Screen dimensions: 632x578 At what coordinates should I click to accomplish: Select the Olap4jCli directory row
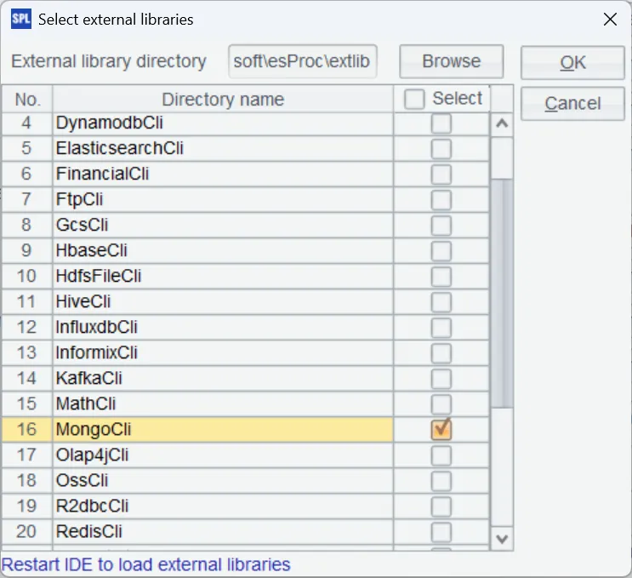point(221,455)
